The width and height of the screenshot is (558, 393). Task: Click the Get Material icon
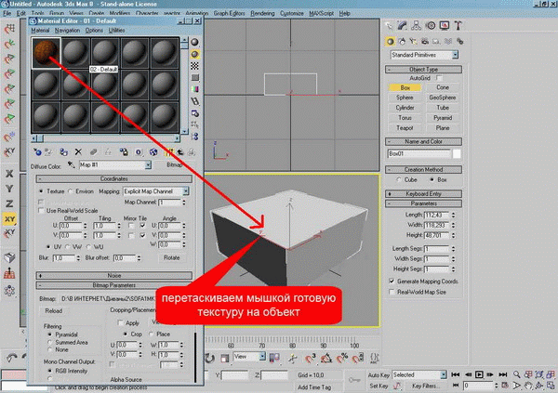click(36, 151)
